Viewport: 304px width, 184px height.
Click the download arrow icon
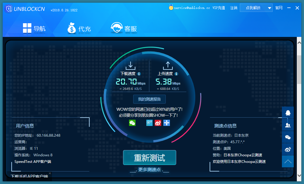coord(130,66)
